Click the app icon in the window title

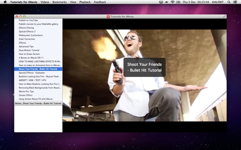pyautogui.click(x=108, y=16)
